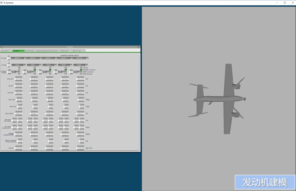Switch to the Transmission tab
The width and height of the screenshot is (296, 191).
[x=30, y=51]
